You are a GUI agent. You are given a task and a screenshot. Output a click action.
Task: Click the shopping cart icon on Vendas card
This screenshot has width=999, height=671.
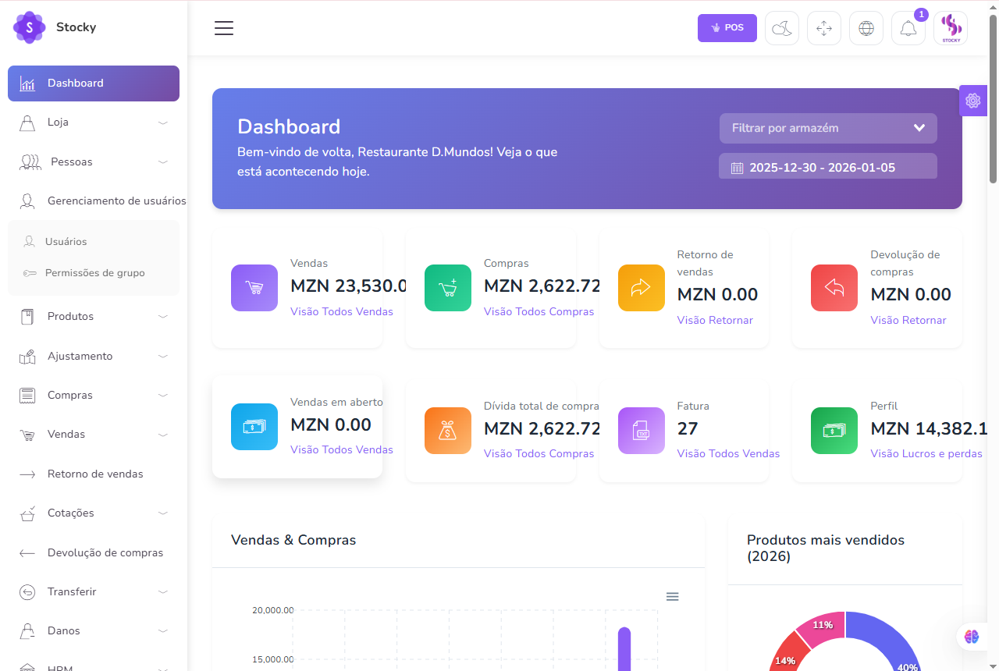click(254, 288)
